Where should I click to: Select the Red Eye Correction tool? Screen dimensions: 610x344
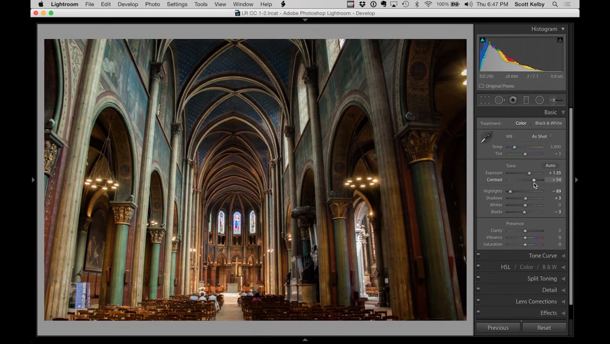click(x=513, y=100)
